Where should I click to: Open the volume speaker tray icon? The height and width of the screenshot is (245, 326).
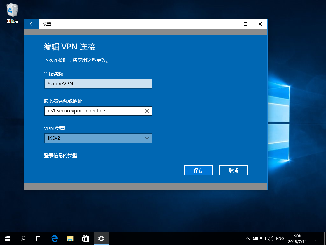click(271, 239)
